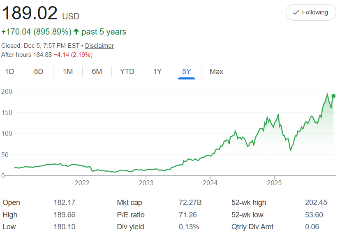Viewport: 340px width, 233px height.
Task: Select the 5D time range tab
Action: pyautogui.click(x=39, y=72)
